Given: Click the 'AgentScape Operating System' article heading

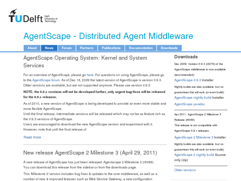Looking at the screenshot, I should pos(85,62).
